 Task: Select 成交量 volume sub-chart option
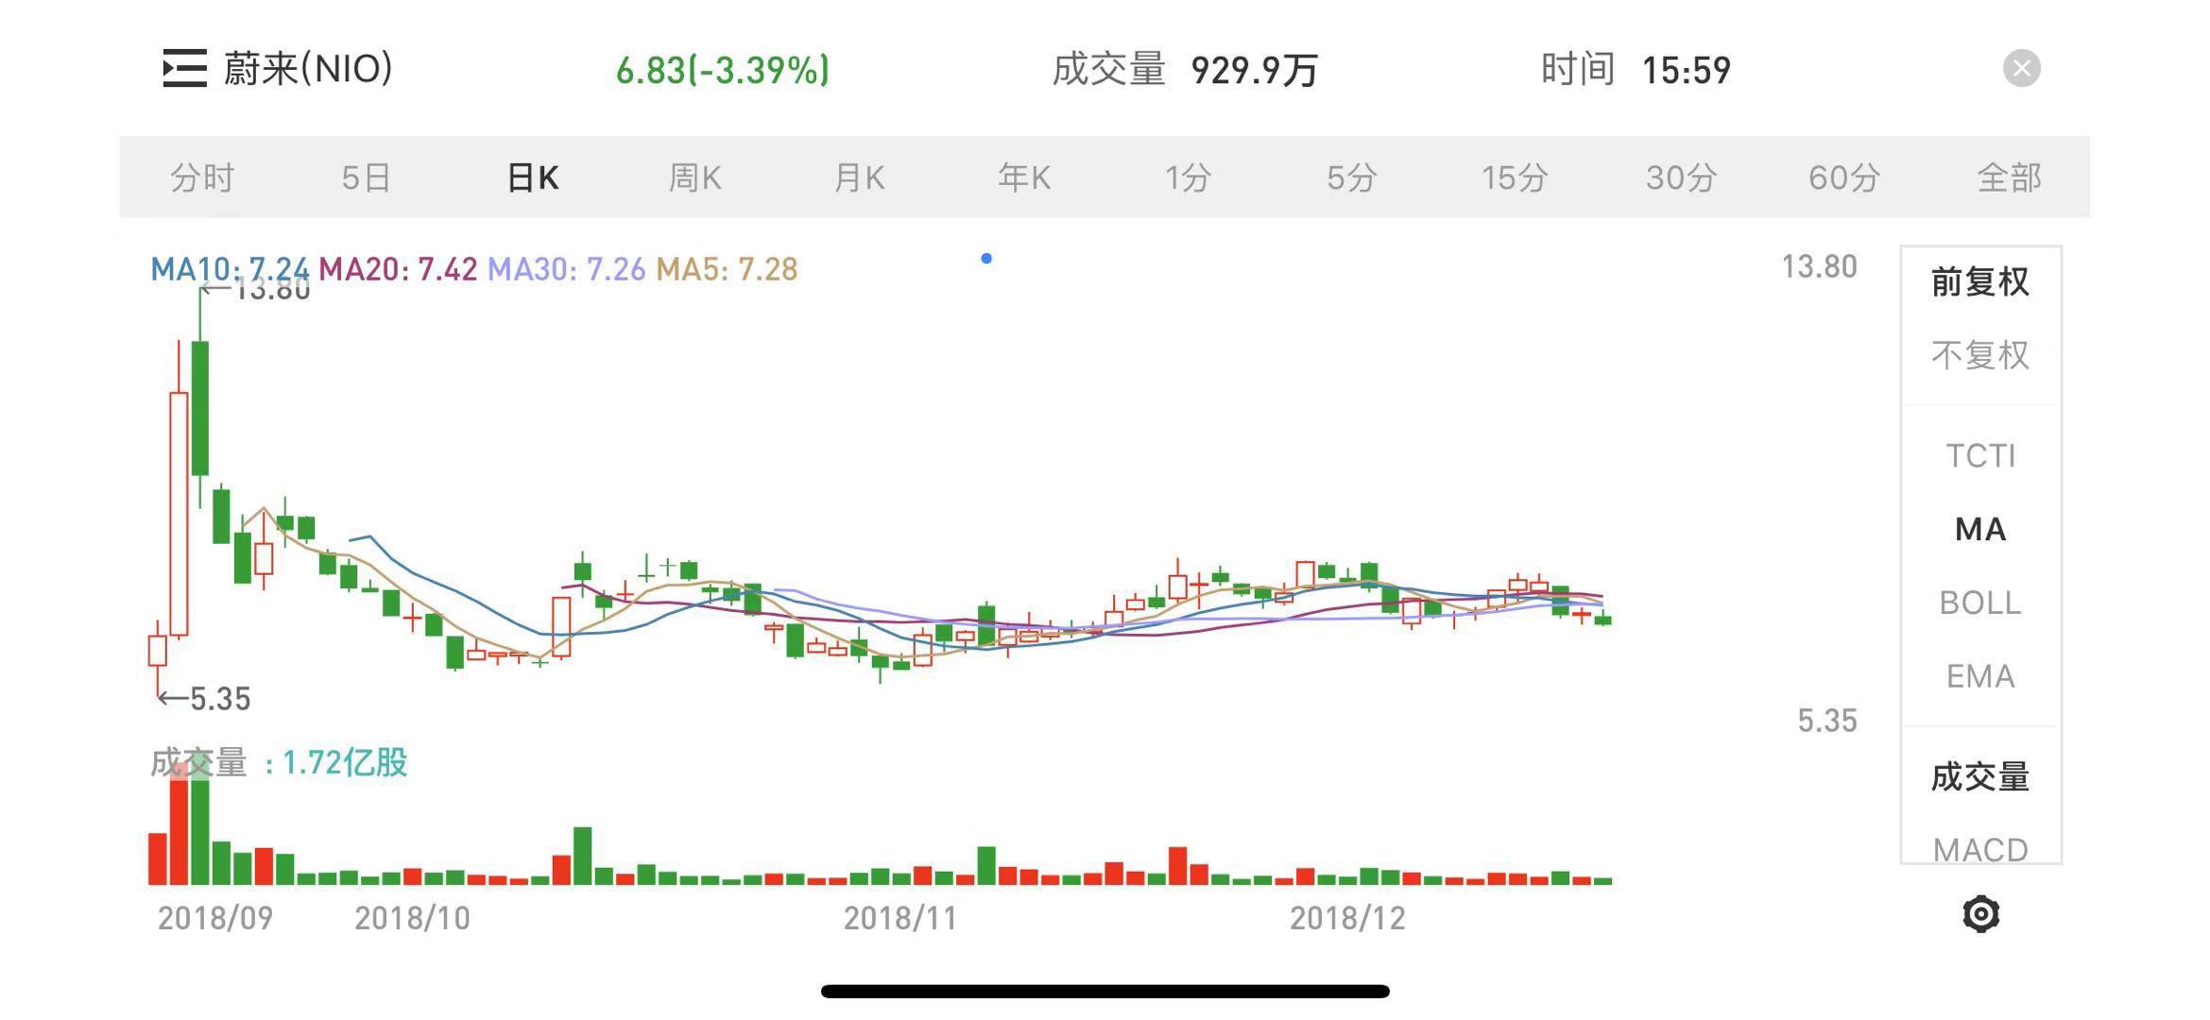click(x=1979, y=777)
